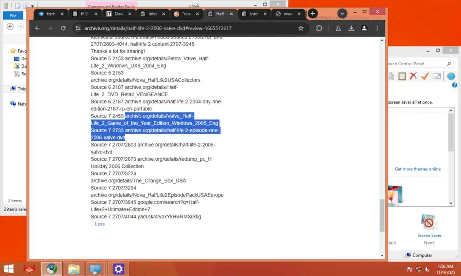461x276 pixels.
Task: Bookmark this page with the star icon
Action: click(301, 28)
